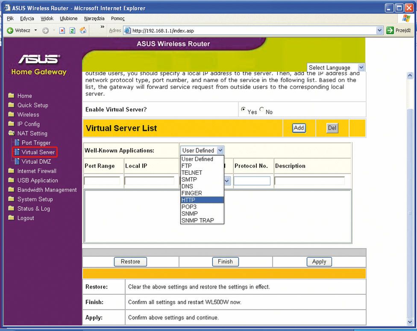Open the address bar history dropdown

[379, 31]
